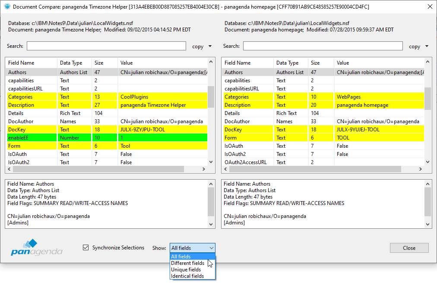Choose Different fields from the dropdown list
The height and width of the screenshot is (286, 437).
pyautogui.click(x=192, y=263)
